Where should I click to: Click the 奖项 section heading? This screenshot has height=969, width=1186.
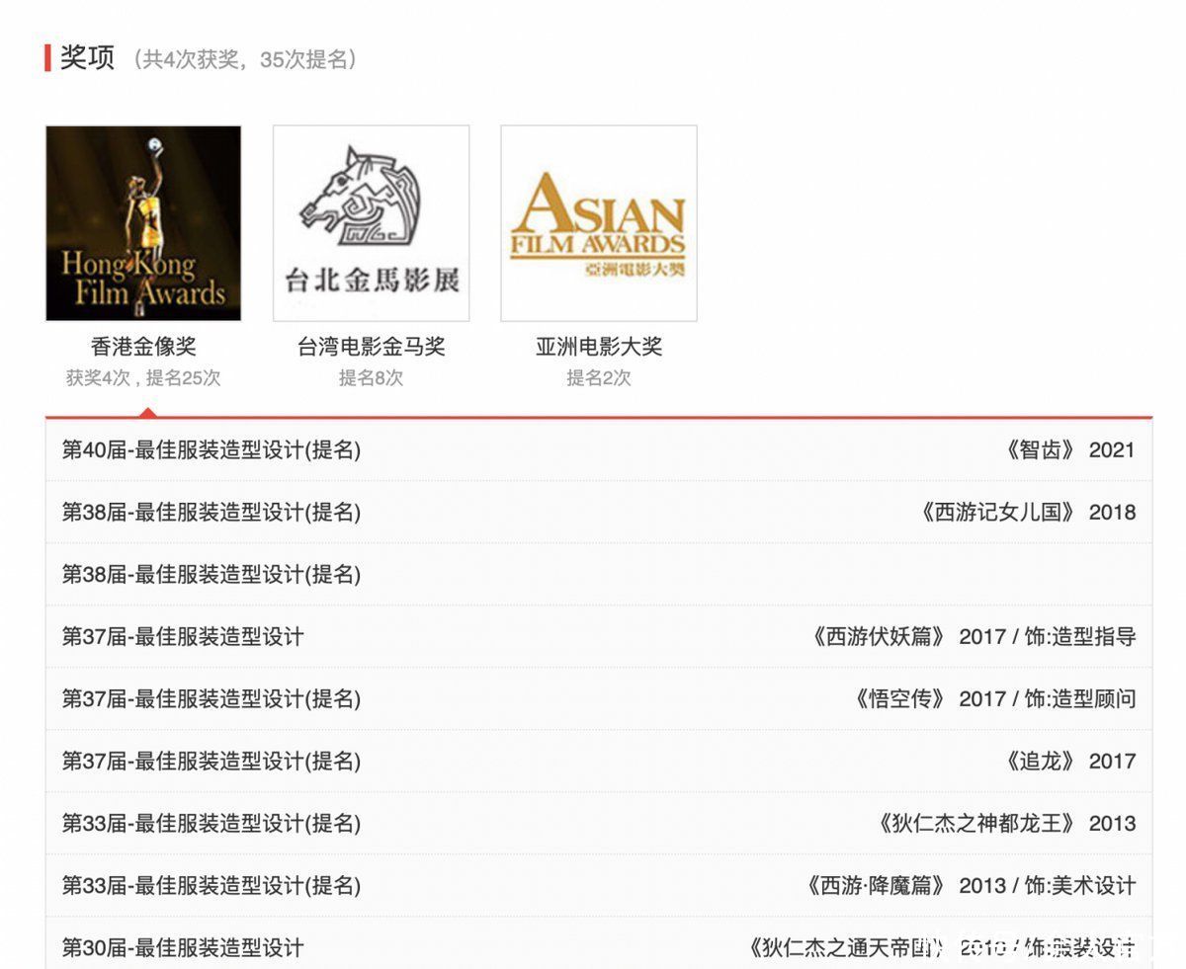(x=87, y=57)
